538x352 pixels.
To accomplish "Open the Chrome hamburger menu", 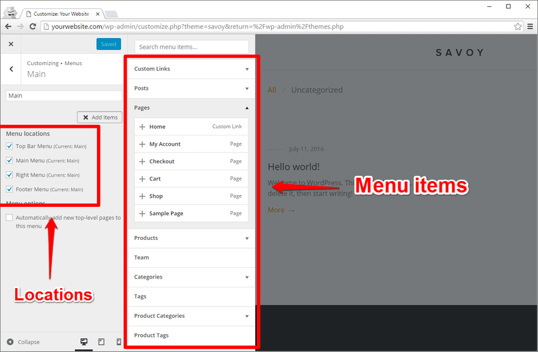I will pyautogui.click(x=530, y=27).
